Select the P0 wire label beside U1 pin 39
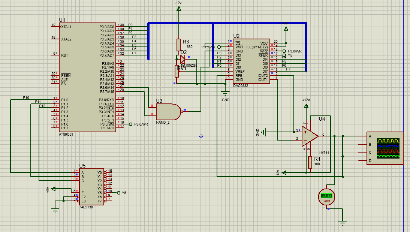Viewport: 410px width, 232px height. 130,25
